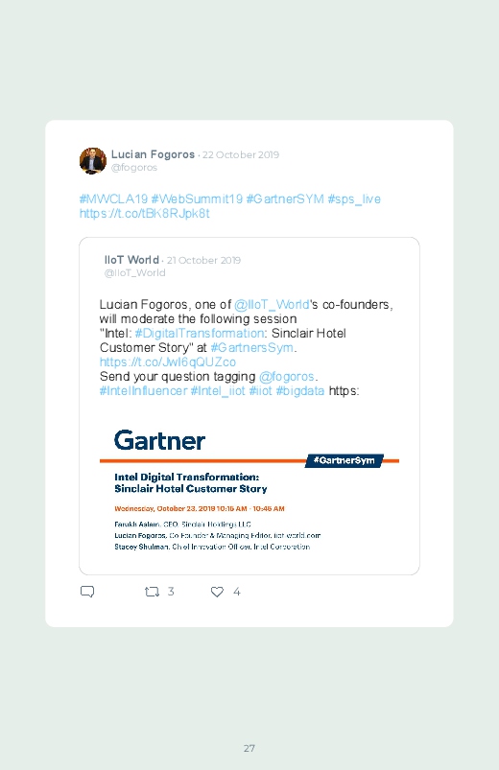Open the @fogoros handle under name
Viewport: 499px width, 770px height.
pyautogui.click(x=134, y=168)
